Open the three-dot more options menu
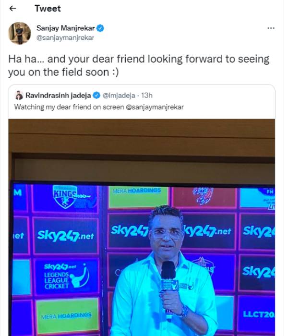Viewport: 288px width, 336px height. [271, 28]
